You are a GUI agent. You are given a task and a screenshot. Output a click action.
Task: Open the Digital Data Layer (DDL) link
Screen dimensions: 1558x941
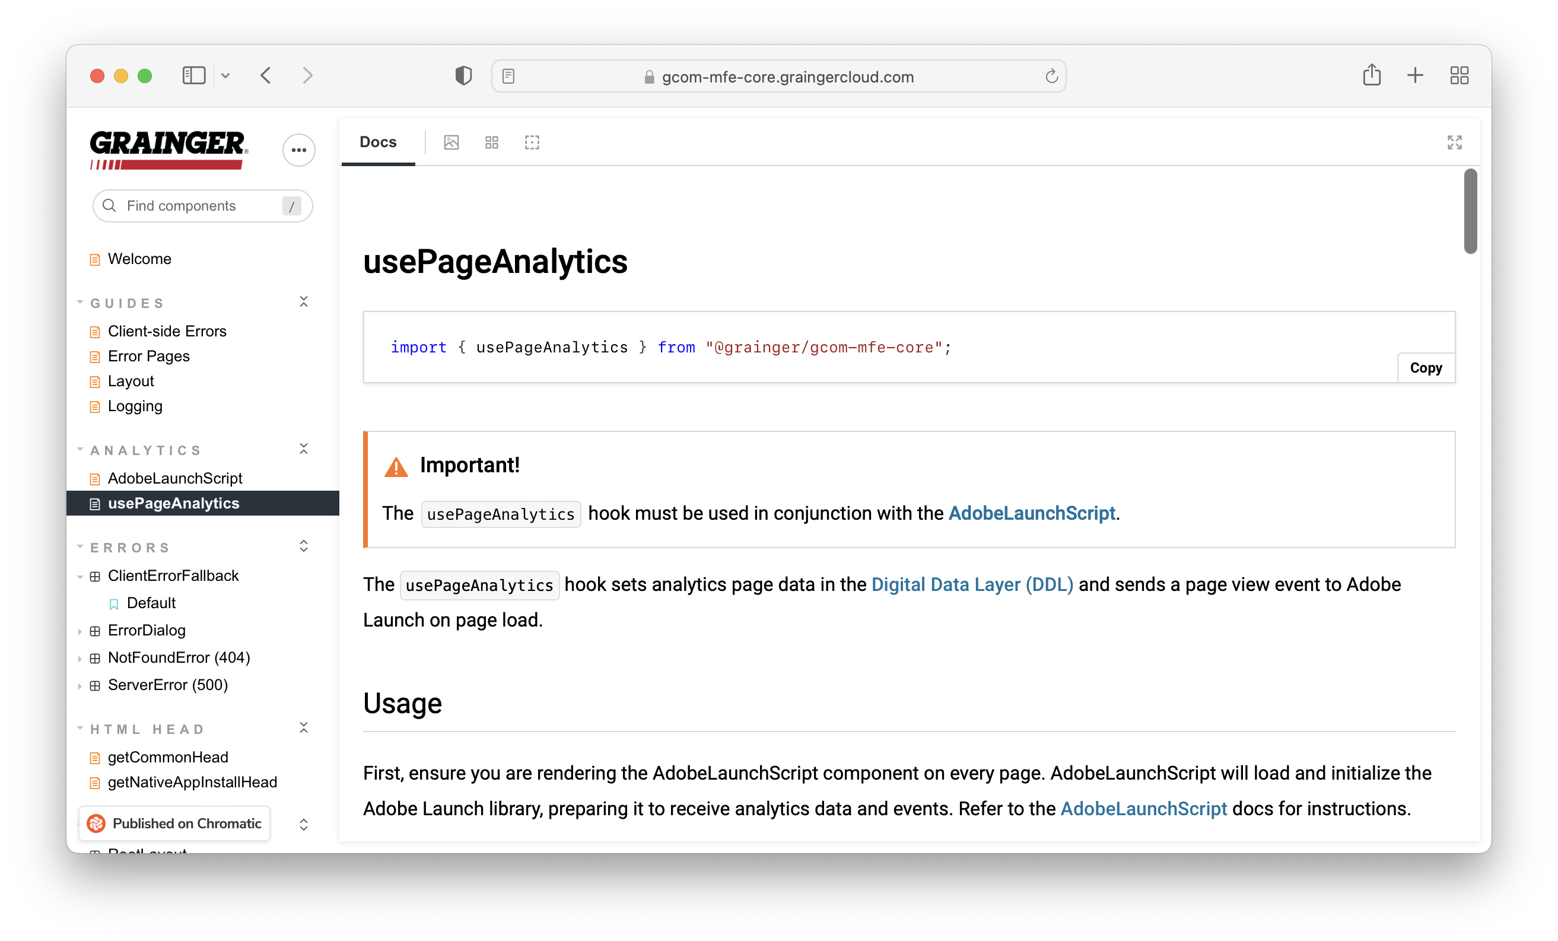972,584
